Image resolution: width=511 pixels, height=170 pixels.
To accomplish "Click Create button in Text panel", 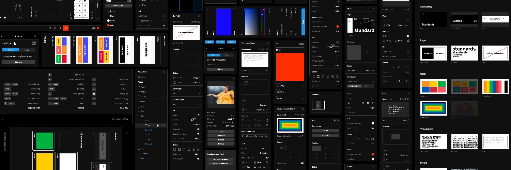I will pos(325,131).
